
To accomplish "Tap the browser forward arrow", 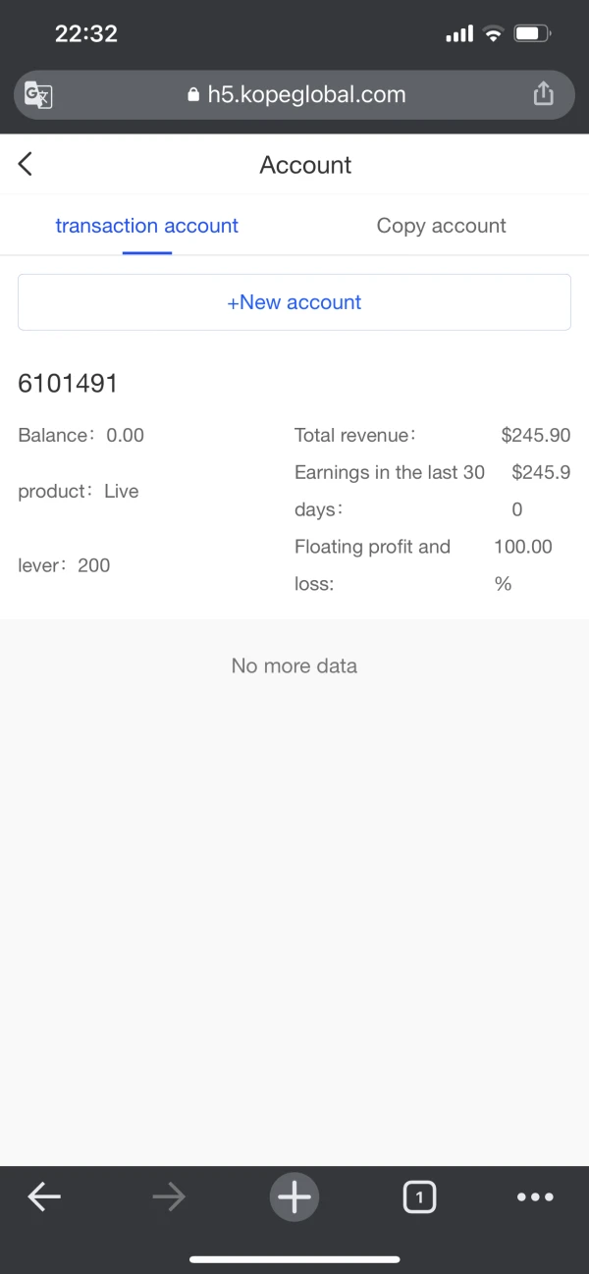I will 169,1196.
